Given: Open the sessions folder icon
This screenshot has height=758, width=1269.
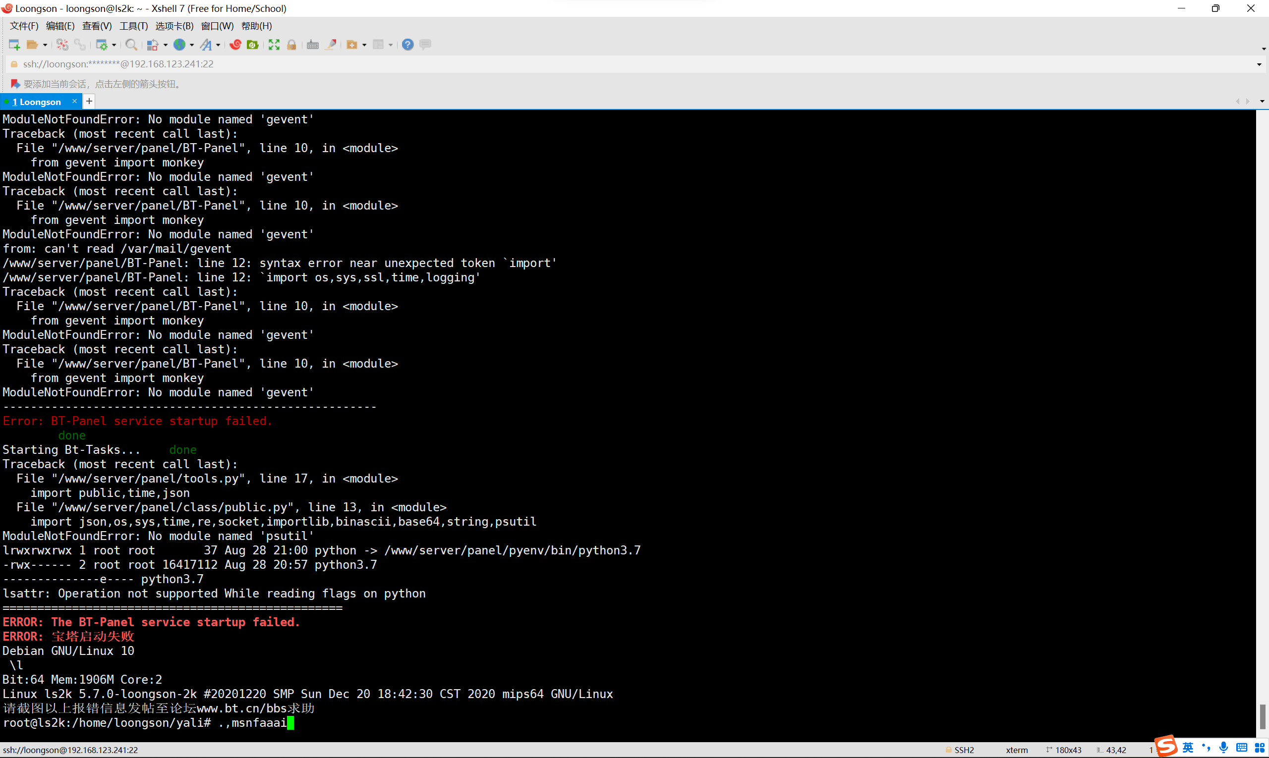Looking at the screenshot, I should click(x=32, y=45).
